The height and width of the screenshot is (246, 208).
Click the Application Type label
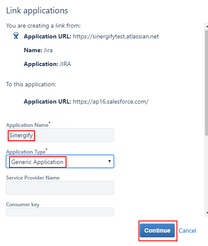26,152
